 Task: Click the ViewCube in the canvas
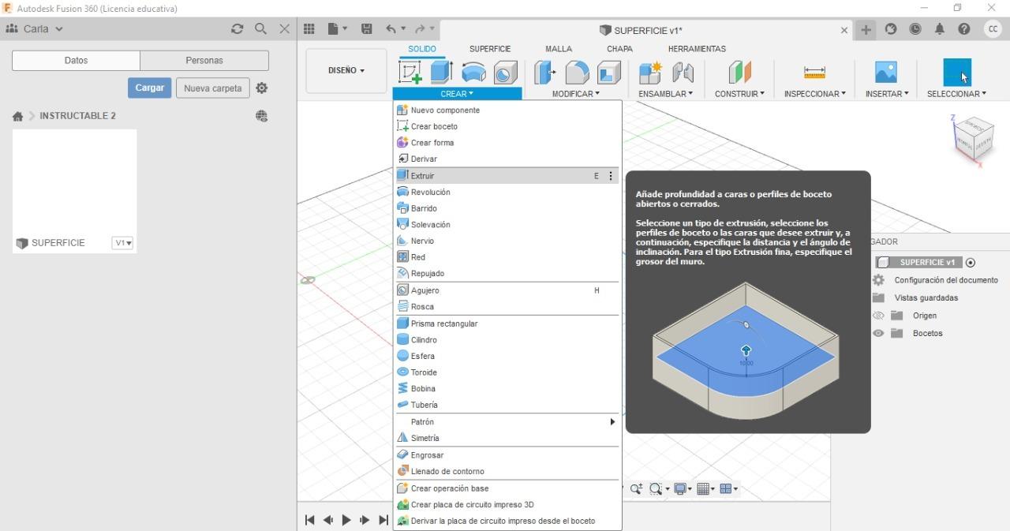[x=973, y=140]
